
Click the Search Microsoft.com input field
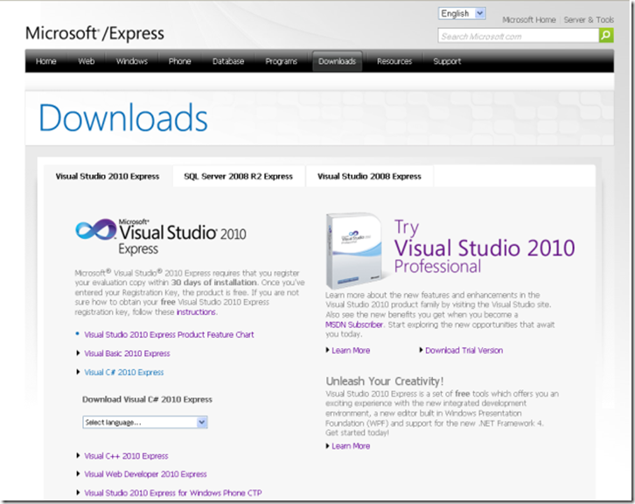(x=518, y=36)
